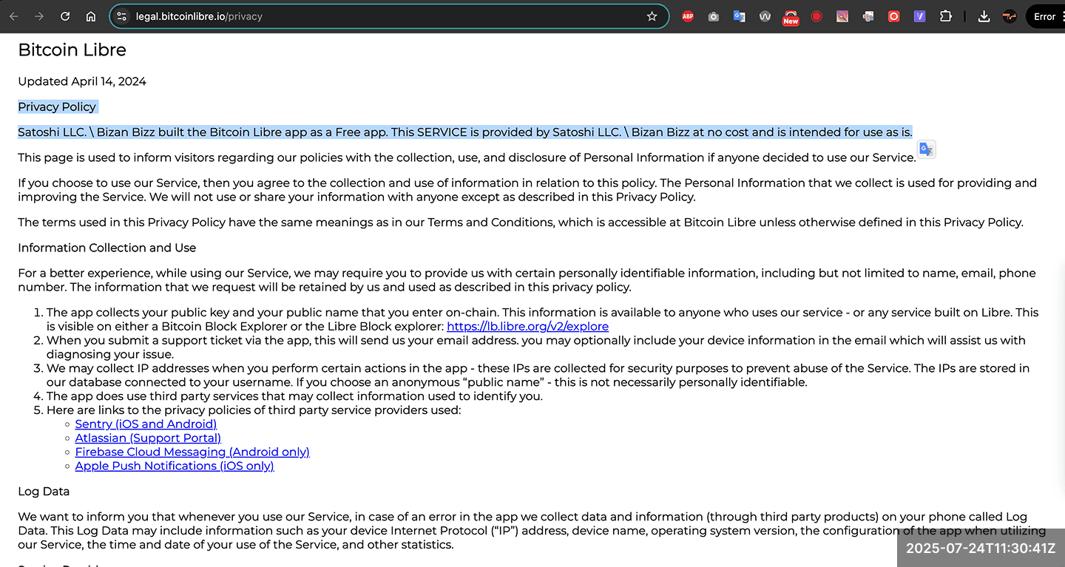Open the Home page button
Image resolution: width=1065 pixels, height=567 pixels.
click(90, 16)
